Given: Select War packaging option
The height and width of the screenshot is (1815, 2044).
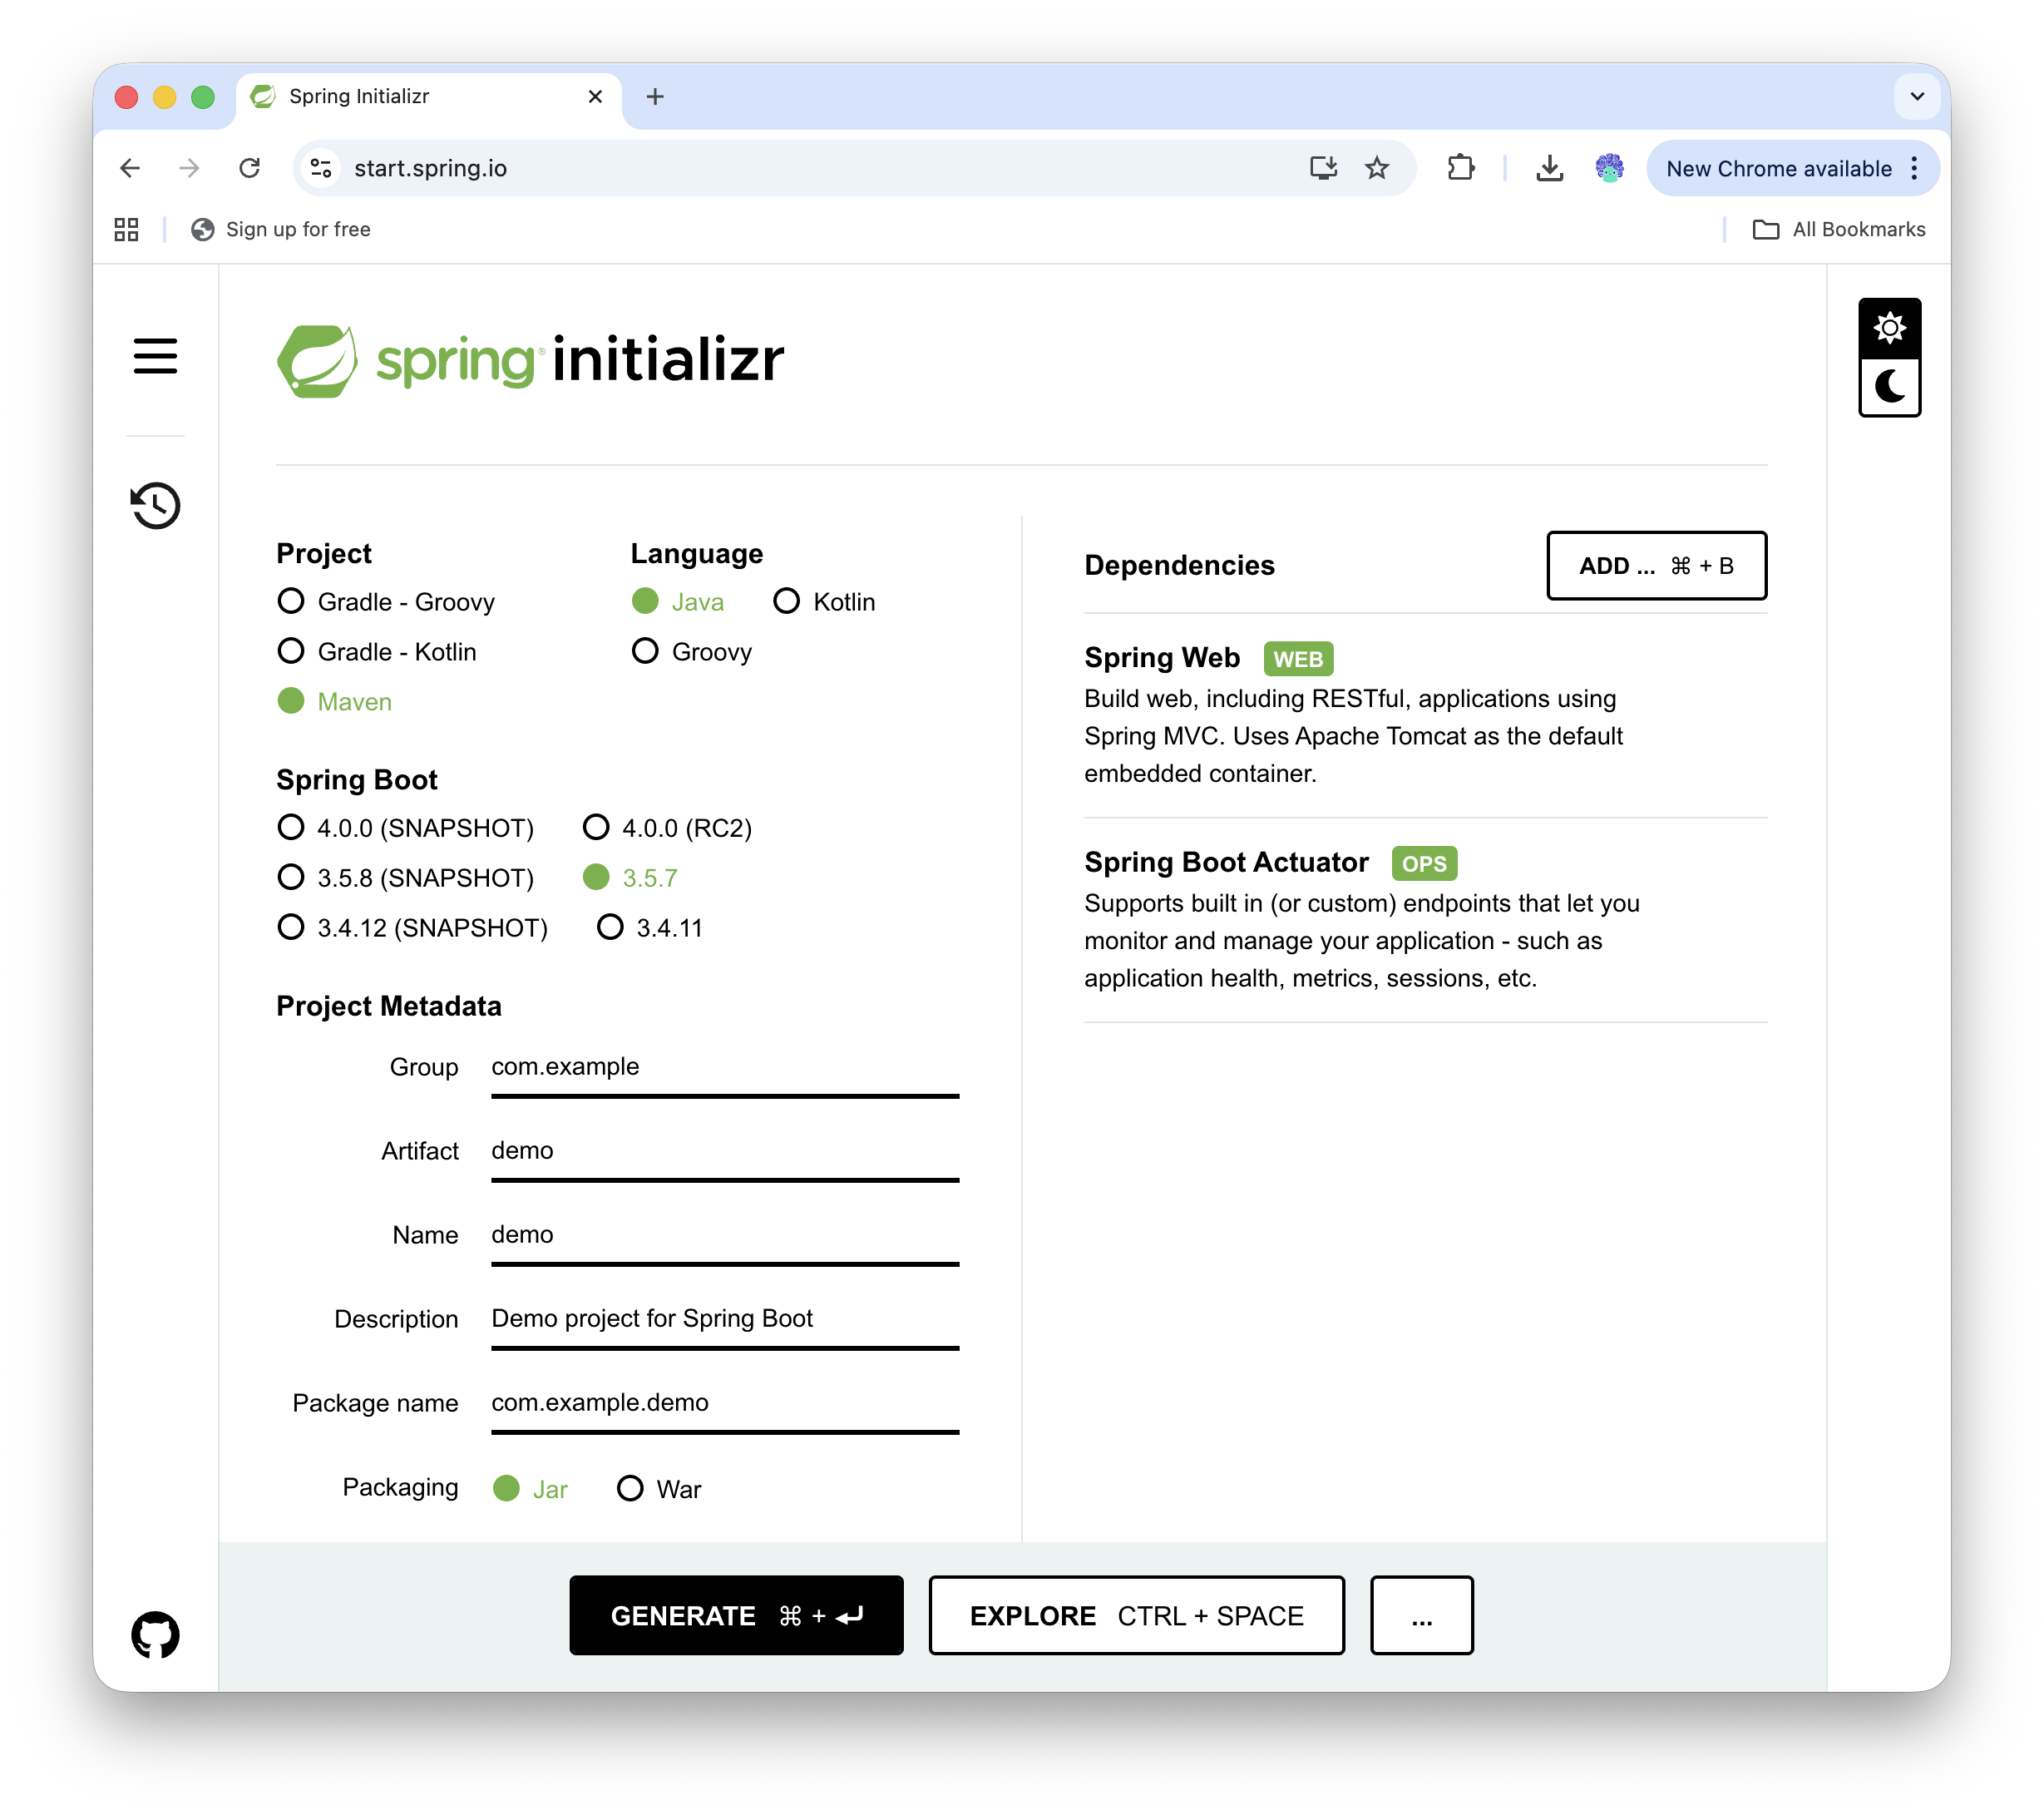Looking at the screenshot, I should [x=630, y=1489].
